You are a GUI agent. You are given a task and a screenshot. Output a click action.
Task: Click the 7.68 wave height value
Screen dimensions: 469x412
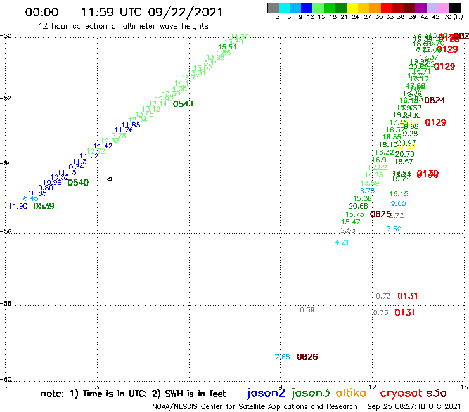[x=283, y=357]
